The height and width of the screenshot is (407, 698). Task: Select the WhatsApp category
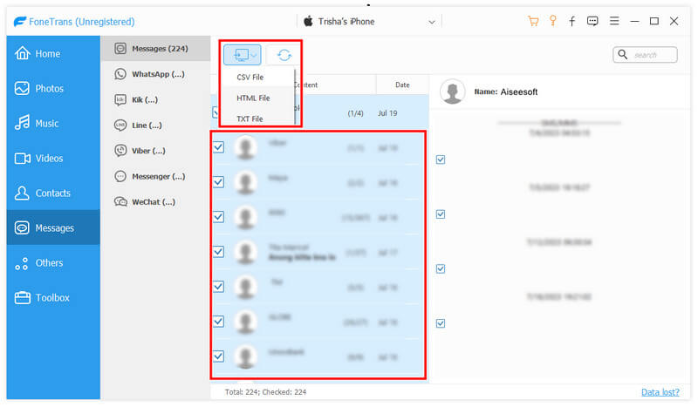coord(155,74)
